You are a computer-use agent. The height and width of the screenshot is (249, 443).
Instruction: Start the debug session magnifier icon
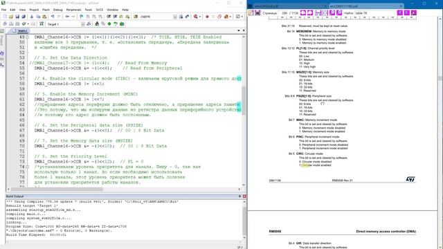(196, 17)
